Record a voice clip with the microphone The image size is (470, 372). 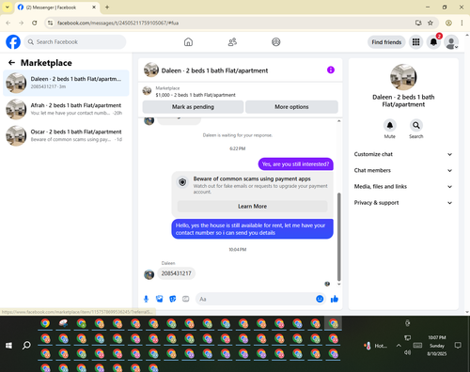tap(146, 299)
